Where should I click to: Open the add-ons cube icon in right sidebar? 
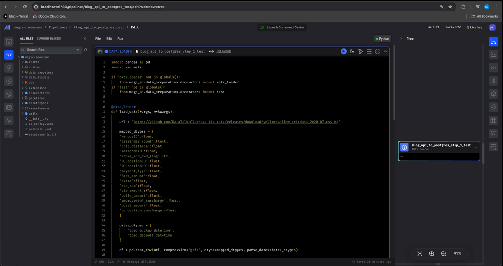(493, 95)
